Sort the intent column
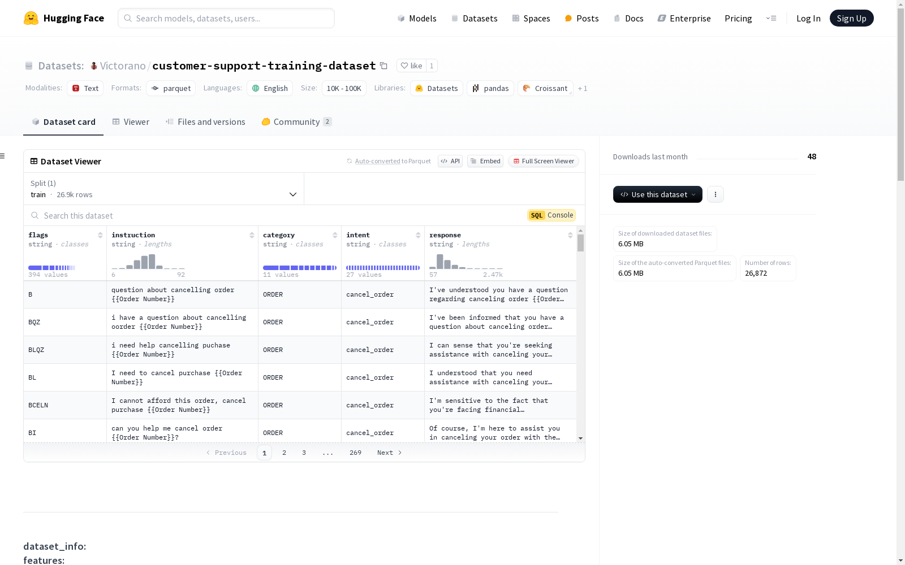The image size is (905, 565). pos(418,235)
